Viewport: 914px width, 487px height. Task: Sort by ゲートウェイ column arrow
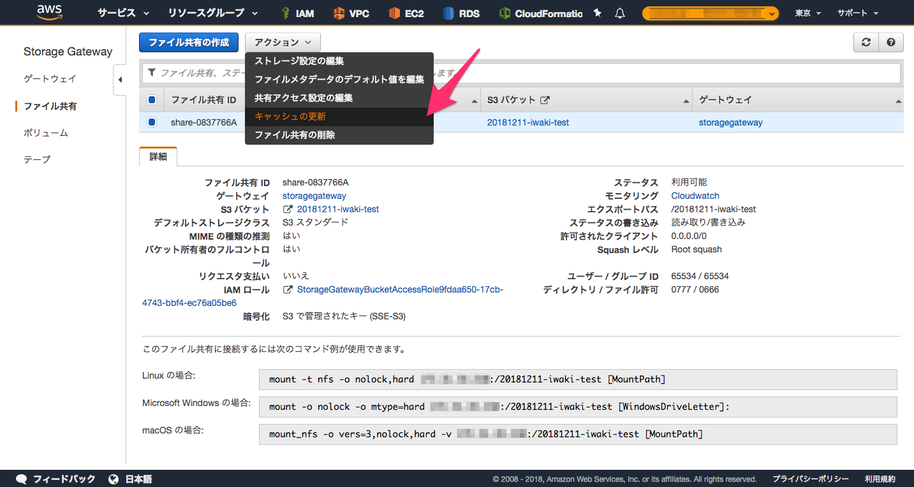899,102
